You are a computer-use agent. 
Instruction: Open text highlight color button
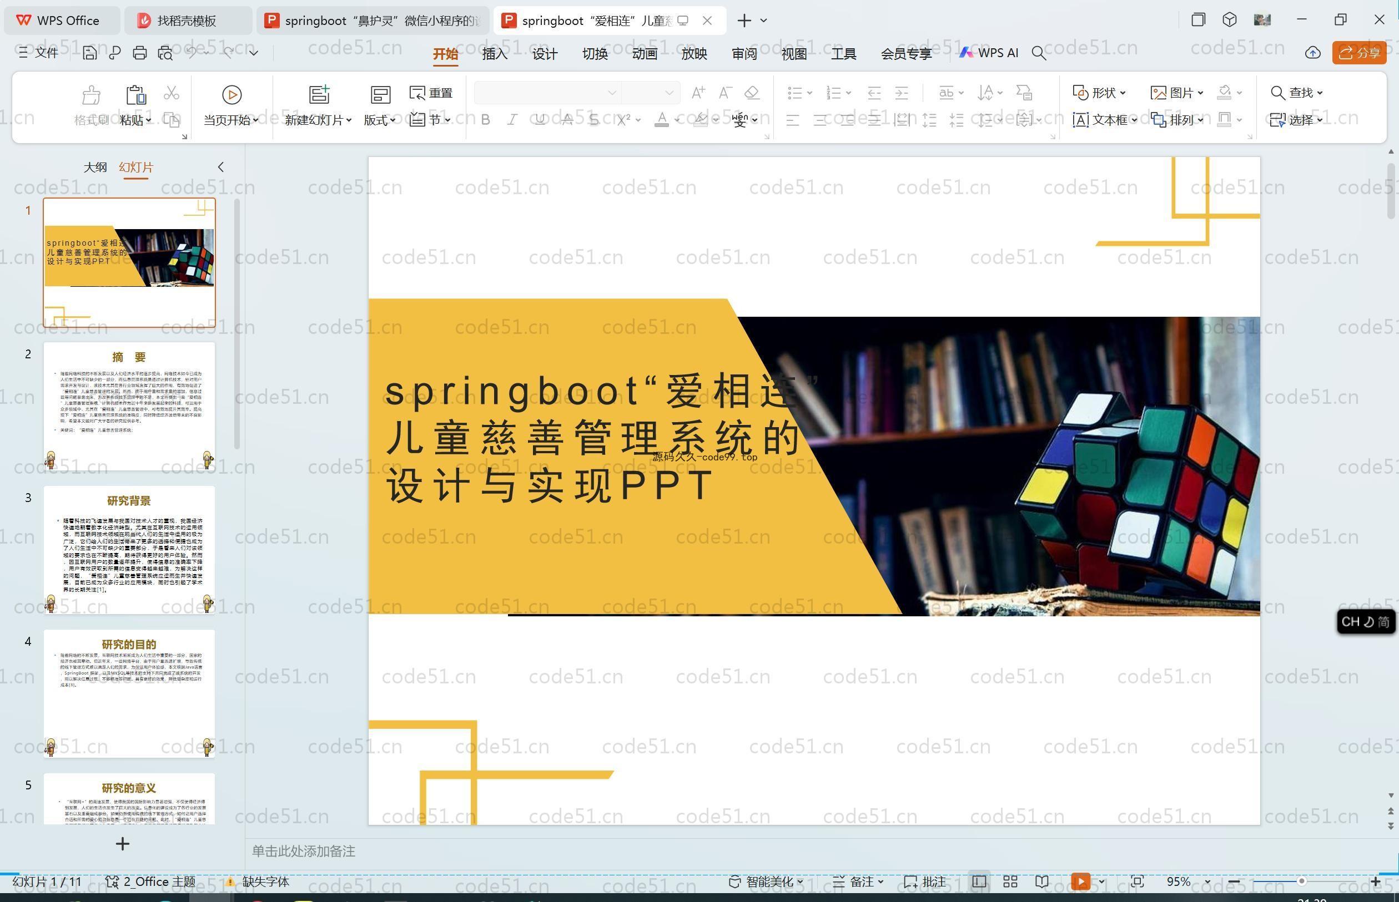click(x=701, y=119)
